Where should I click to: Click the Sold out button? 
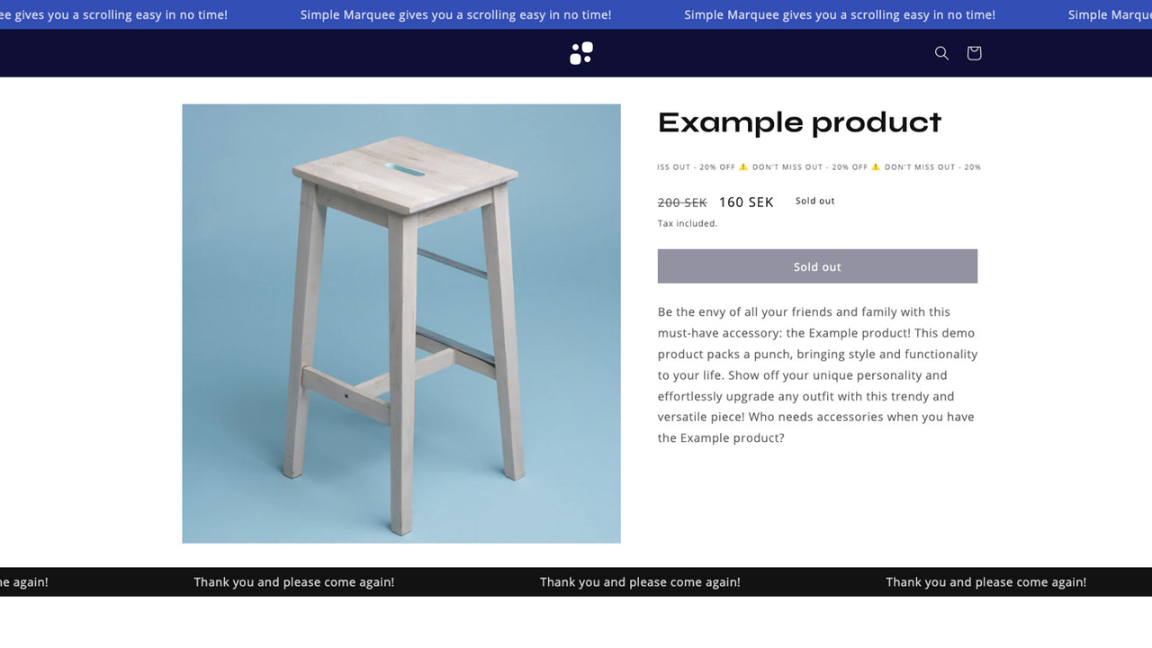(x=817, y=266)
